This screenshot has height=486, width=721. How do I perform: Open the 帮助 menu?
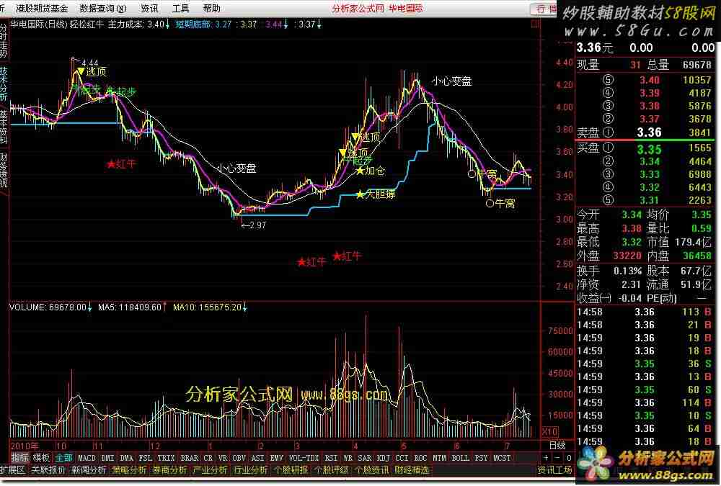point(212,9)
